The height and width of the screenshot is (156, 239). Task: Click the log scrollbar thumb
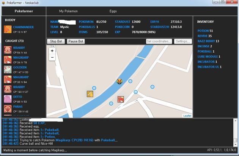click(x=235, y=140)
